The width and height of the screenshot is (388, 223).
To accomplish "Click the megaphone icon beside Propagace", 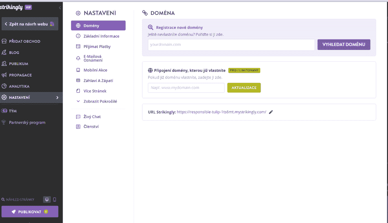I will 4,75.
